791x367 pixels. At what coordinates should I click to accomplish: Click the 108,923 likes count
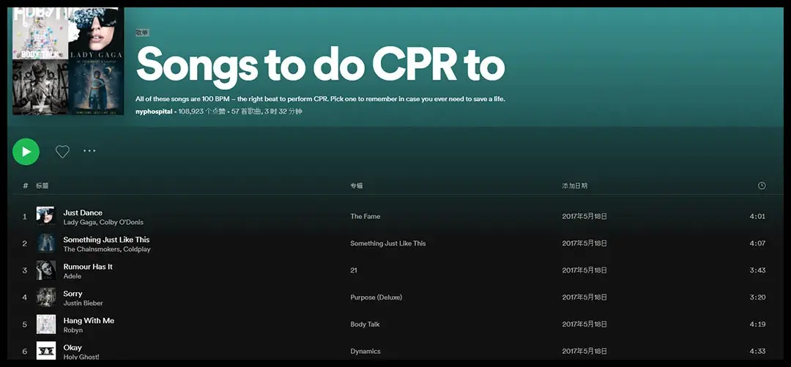(x=202, y=111)
